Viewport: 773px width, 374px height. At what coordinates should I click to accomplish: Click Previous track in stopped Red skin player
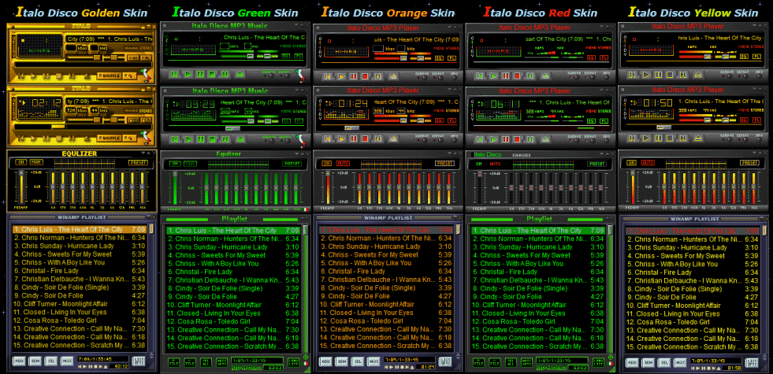click(480, 76)
